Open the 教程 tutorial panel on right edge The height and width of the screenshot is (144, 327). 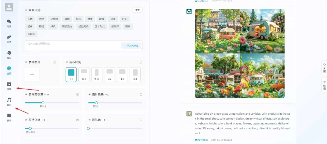[x=324, y=85]
